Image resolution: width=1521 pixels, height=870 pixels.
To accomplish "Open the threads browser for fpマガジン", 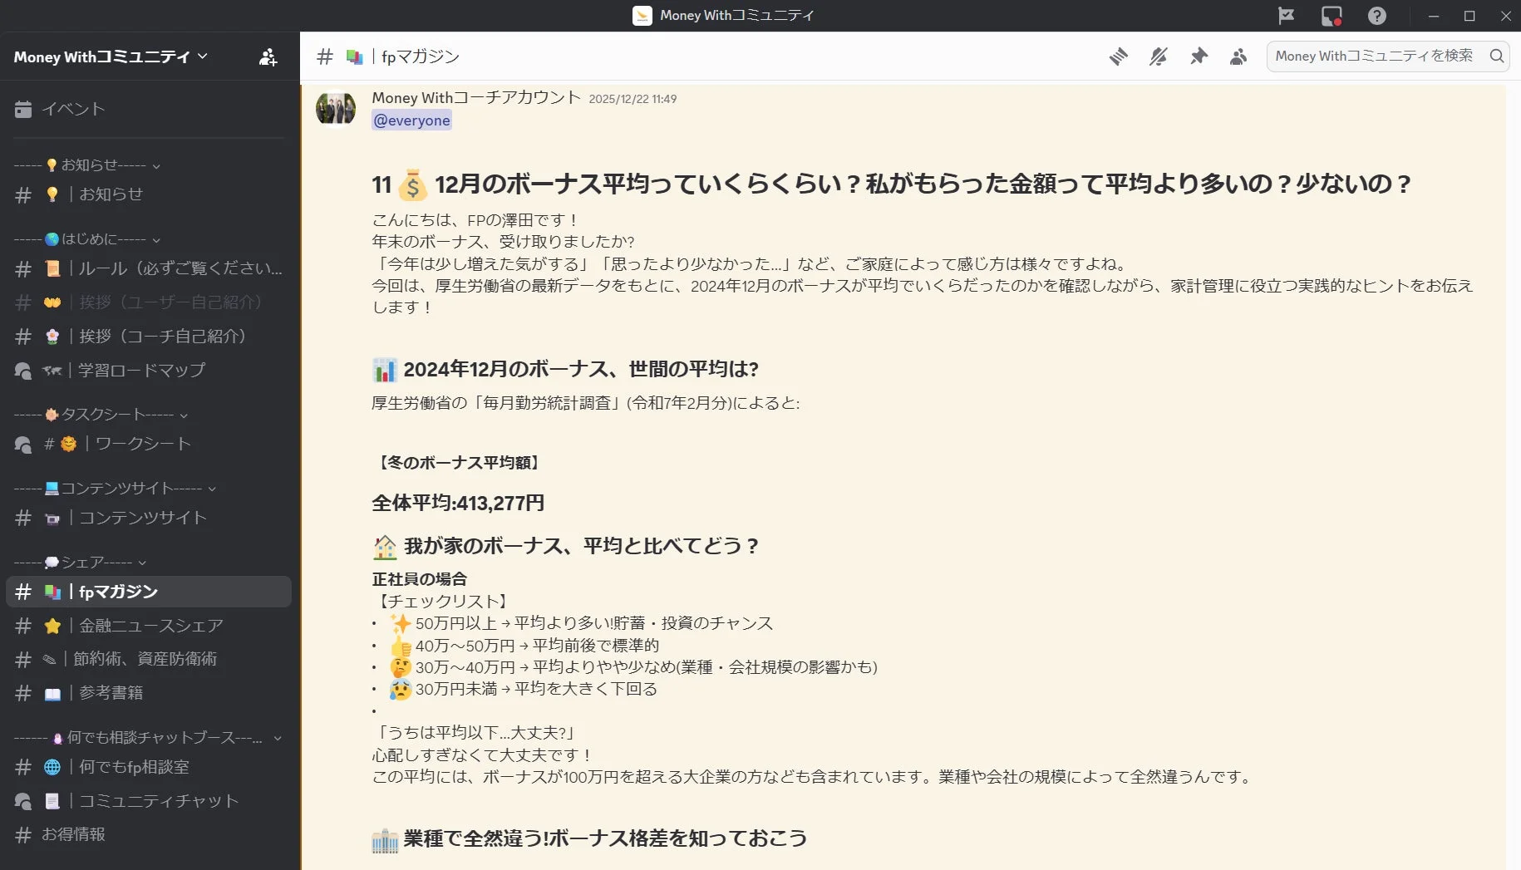I will (x=1118, y=57).
